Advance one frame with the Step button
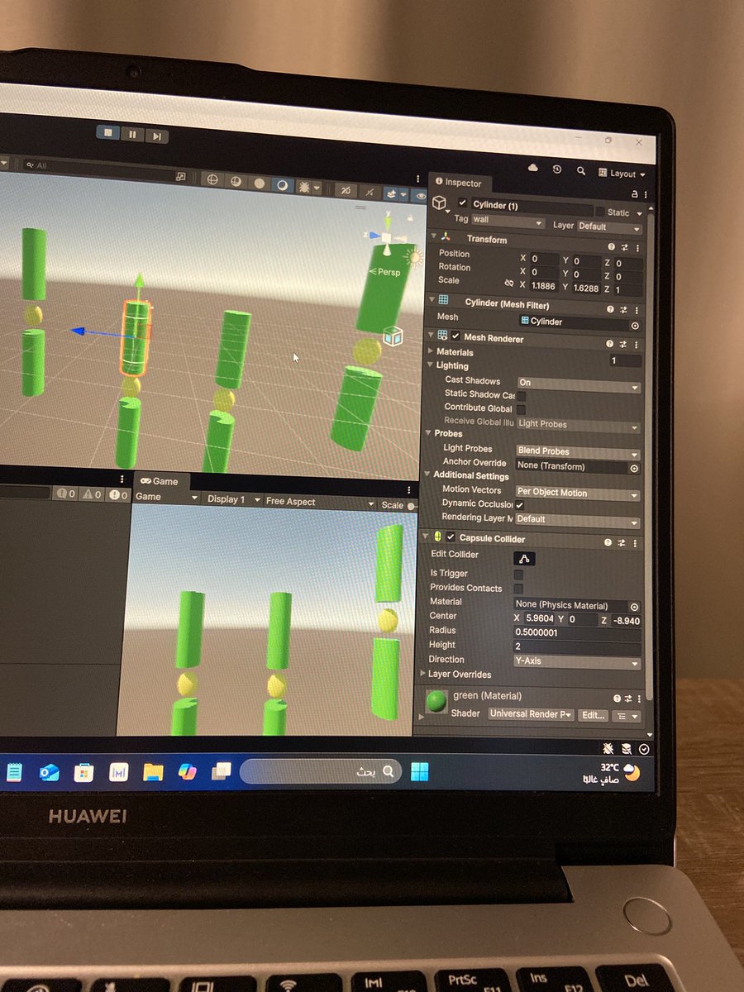 click(157, 136)
